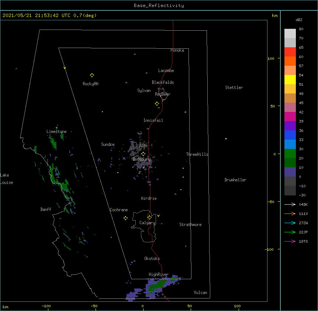Click the Cochrane label

(x=119, y=210)
